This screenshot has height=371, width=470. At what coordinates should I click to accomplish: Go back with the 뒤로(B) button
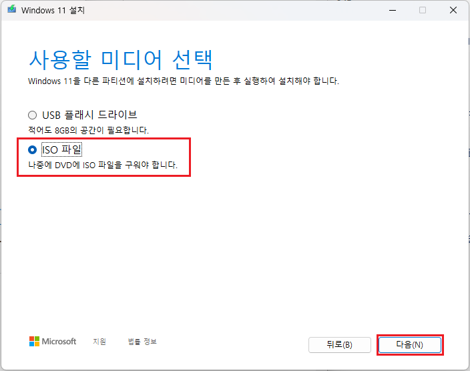click(340, 345)
